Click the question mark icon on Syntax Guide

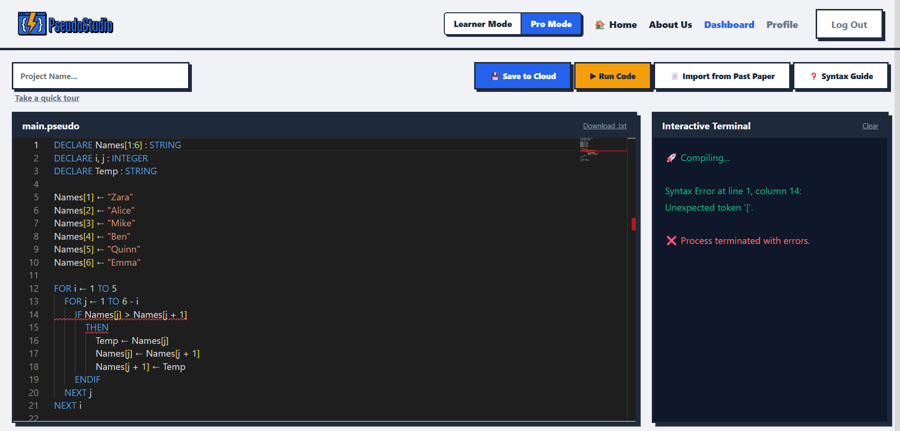[x=814, y=76]
